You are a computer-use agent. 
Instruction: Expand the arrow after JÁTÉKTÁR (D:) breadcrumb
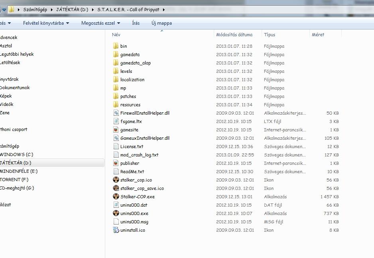(93, 10)
